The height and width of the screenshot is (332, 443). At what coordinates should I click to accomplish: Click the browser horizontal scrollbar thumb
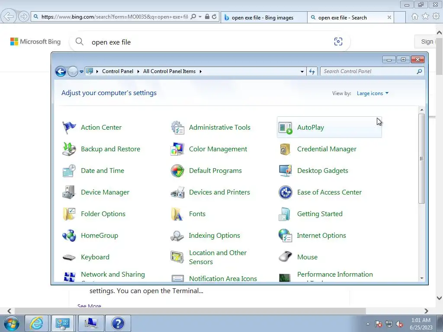coord(190,311)
